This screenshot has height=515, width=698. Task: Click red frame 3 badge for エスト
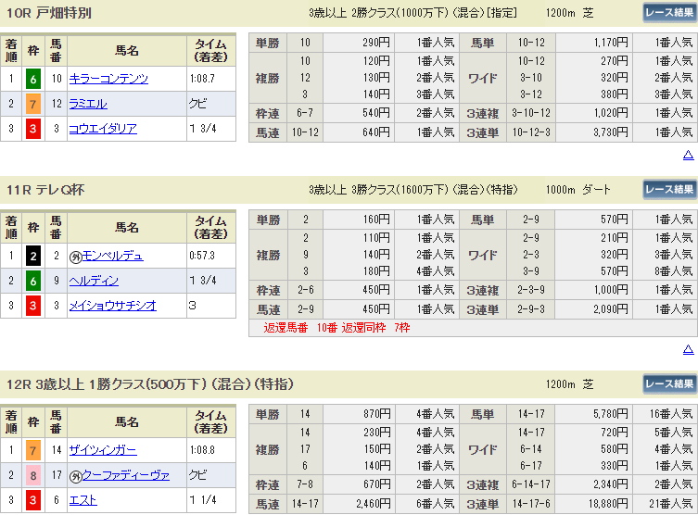pos(33,500)
